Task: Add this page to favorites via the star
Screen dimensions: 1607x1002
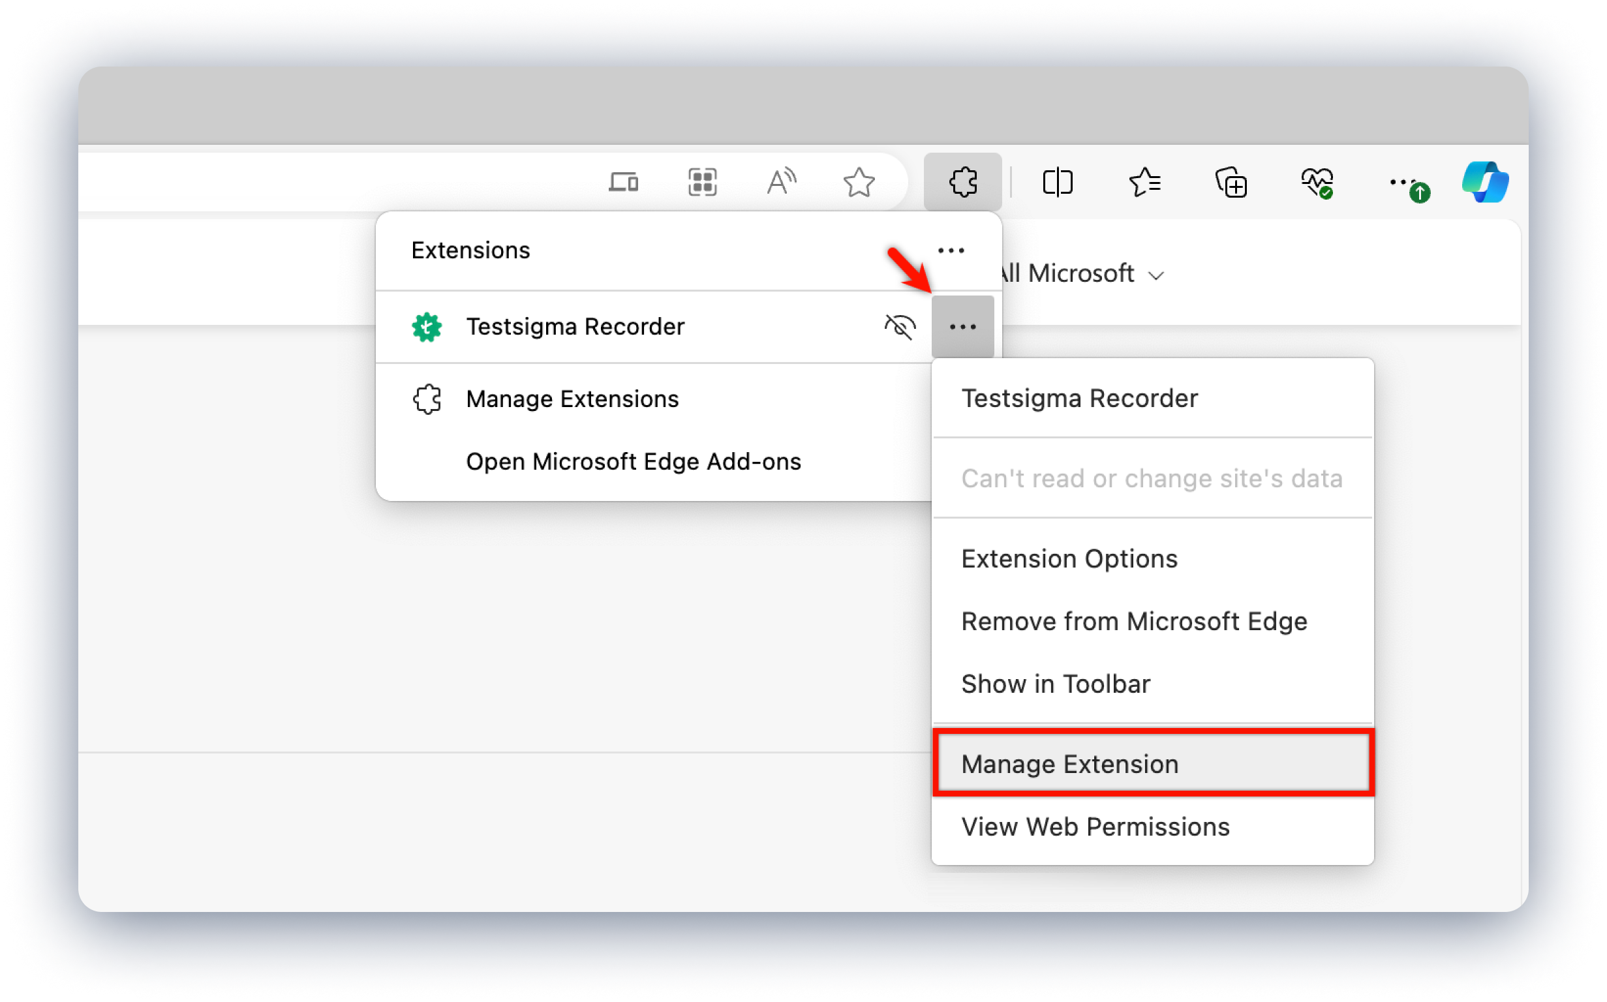Action: (859, 181)
